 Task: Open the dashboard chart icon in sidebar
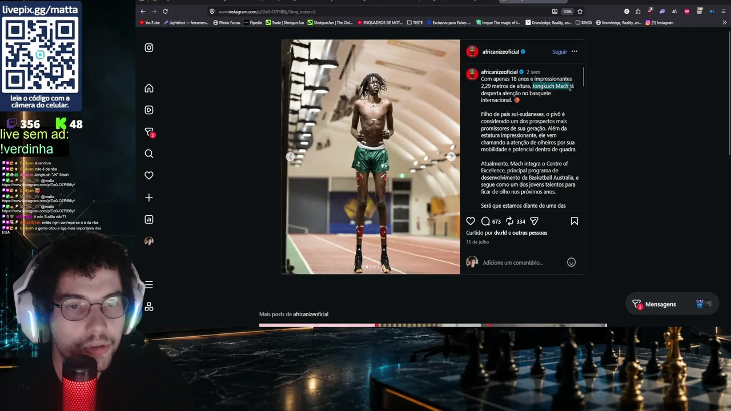149,220
